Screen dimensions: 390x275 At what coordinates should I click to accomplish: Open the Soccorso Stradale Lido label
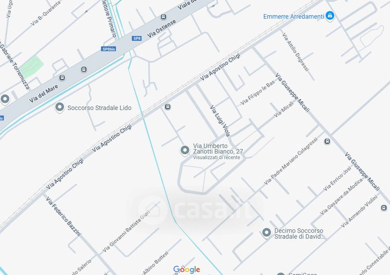click(99, 108)
